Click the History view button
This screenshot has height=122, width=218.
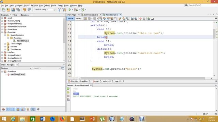point(78,19)
